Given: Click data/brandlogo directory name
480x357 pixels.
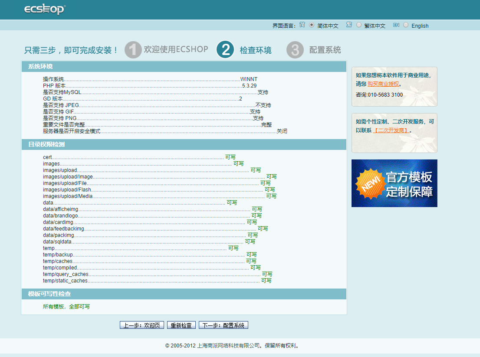Looking at the screenshot, I should click(60, 215).
